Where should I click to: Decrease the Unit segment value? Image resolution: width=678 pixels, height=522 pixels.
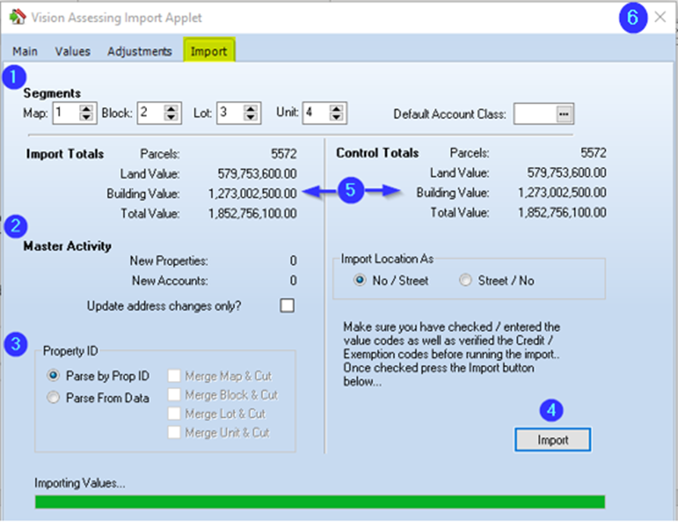pyautogui.click(x=336, y=117)
